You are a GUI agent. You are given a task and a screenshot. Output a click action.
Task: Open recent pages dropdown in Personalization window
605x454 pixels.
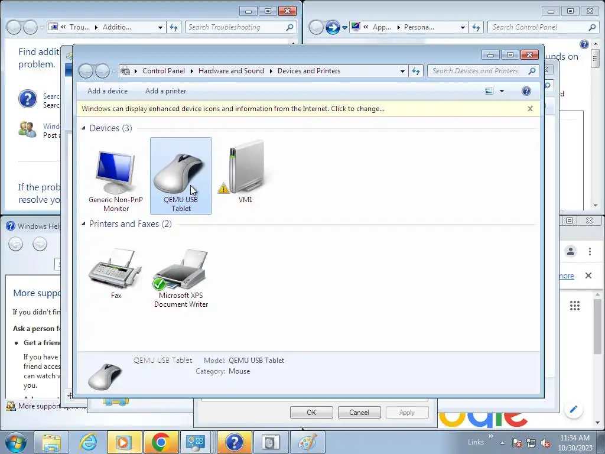344,28
